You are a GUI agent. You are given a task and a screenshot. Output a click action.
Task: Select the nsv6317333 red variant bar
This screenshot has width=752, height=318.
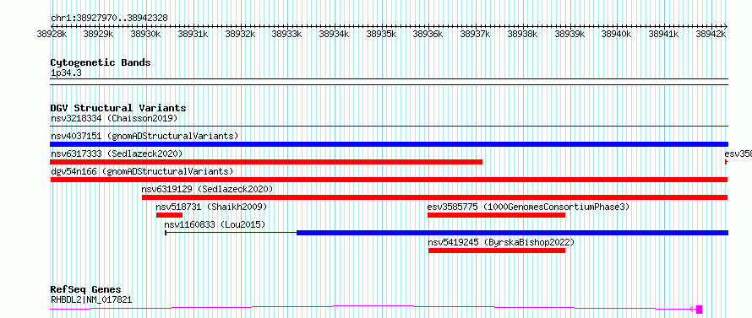tap(266, 162)
